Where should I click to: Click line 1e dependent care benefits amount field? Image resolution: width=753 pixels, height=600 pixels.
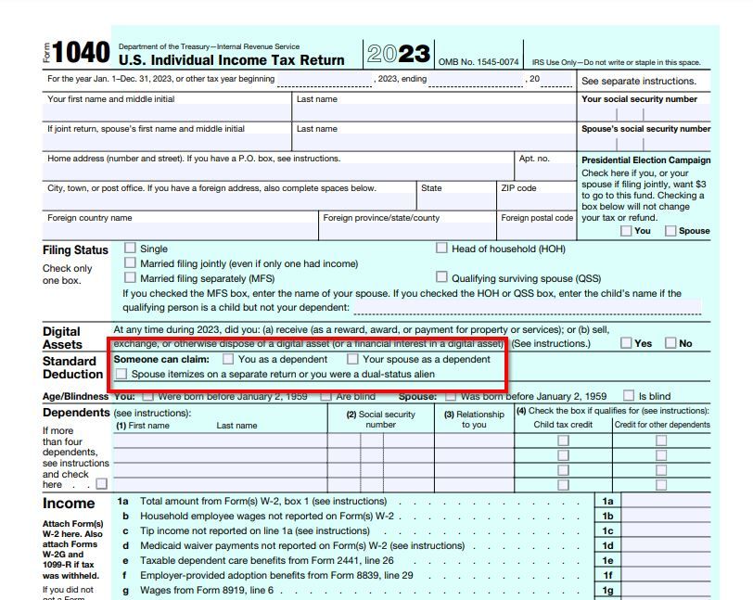666,561
